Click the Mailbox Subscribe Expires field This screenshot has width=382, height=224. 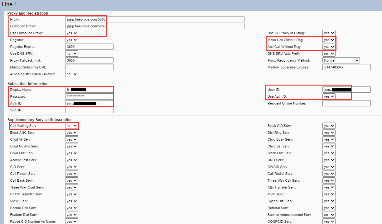click(x=346, y=67)
